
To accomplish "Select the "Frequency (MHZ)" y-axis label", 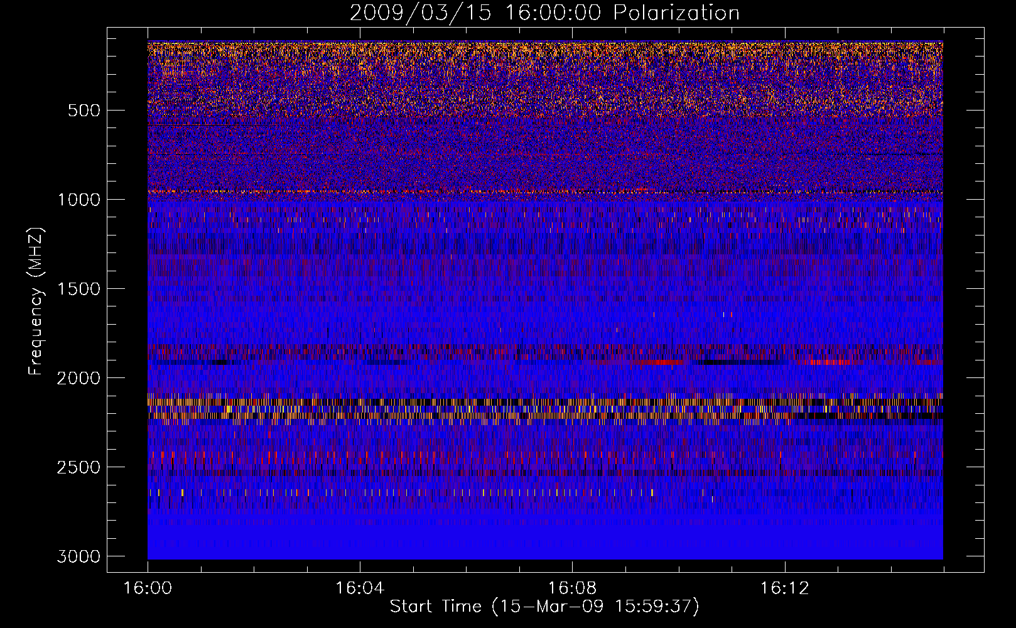I will pyautogui.click(x=36, y=301).
